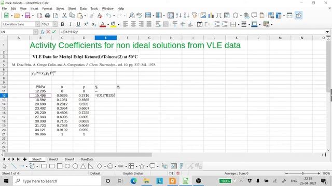Click the Paste clipboard icon
The image size is (332, 186).
pyautogui.click(x=80, y=16)
